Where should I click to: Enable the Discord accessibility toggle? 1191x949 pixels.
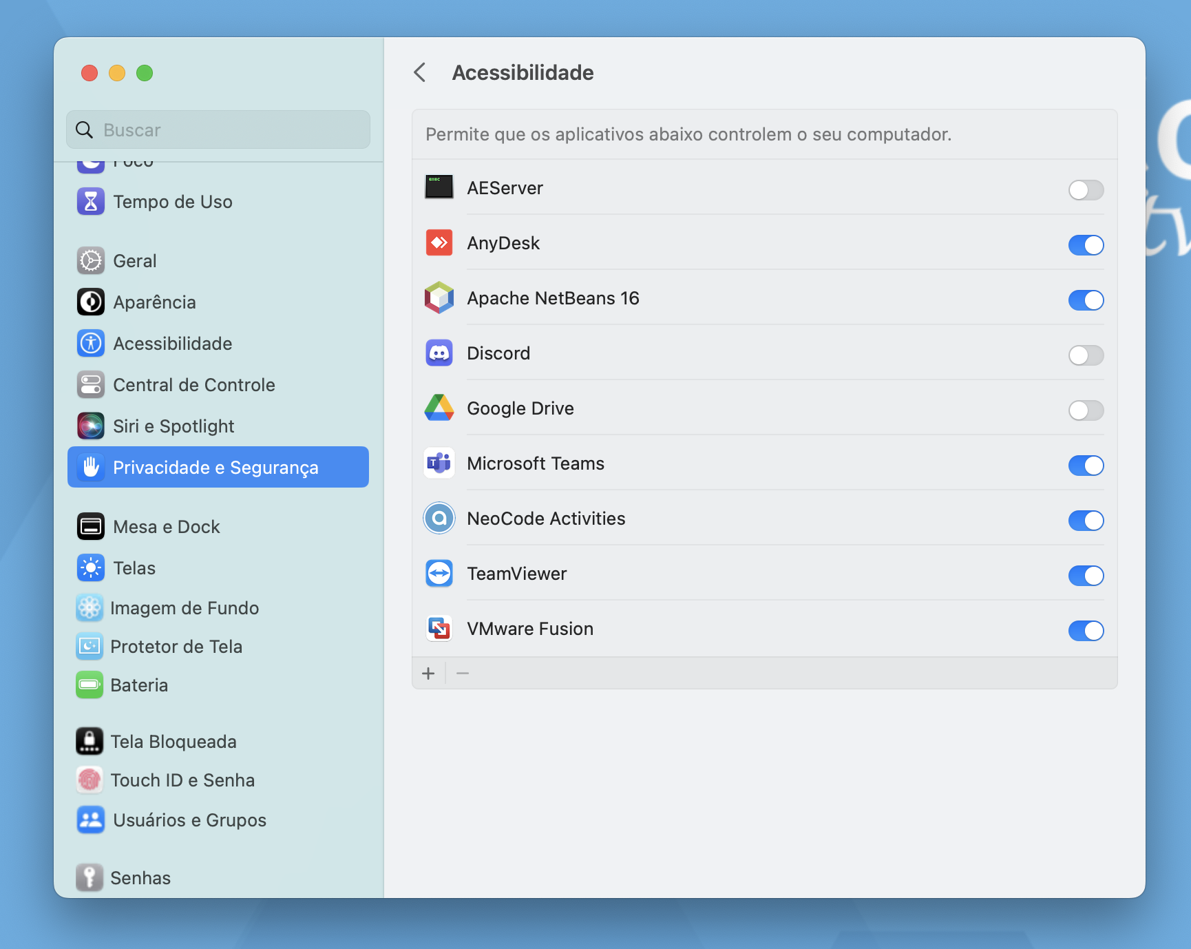(x=1086, y=355)
